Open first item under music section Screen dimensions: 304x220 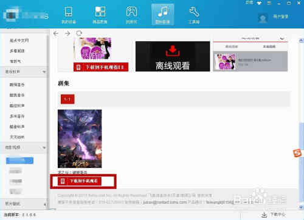[17, 85]
